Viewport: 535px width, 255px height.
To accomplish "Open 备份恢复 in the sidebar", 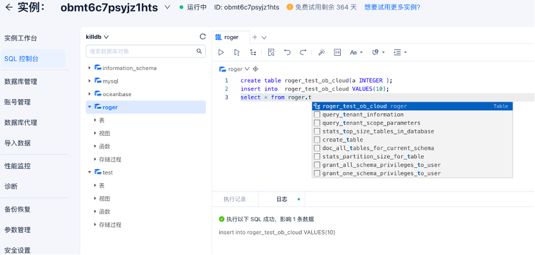I will coord(17,210).
